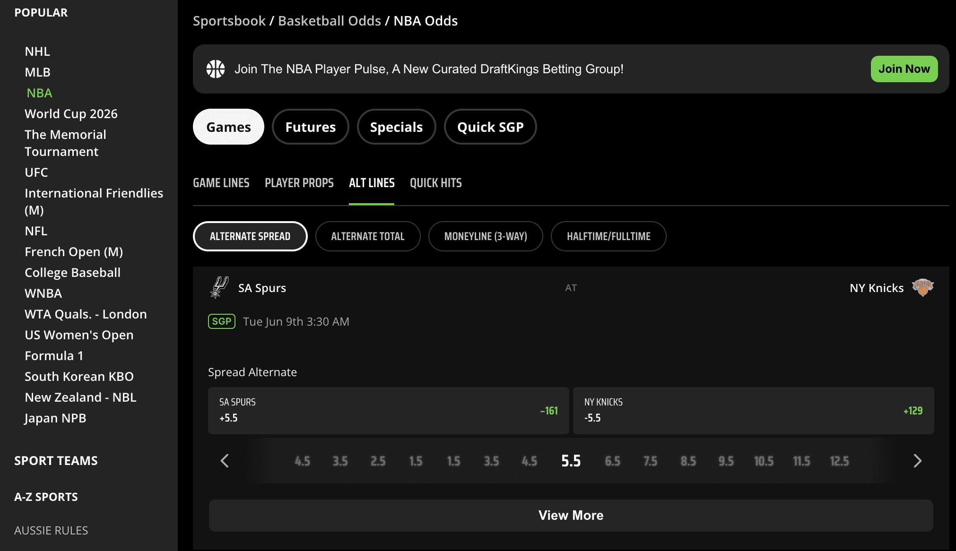Pick NY Knicks -5.5 at +129 odds
Image resolution: width=956 pixels, height=551 pixels.
(754, 411)
